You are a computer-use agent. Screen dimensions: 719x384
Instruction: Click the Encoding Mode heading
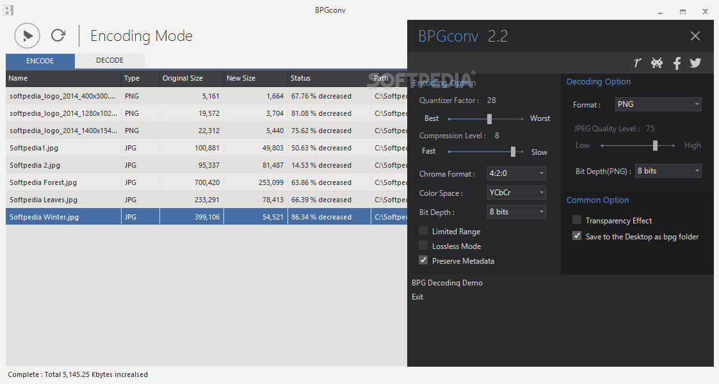[x=141, y=36]
